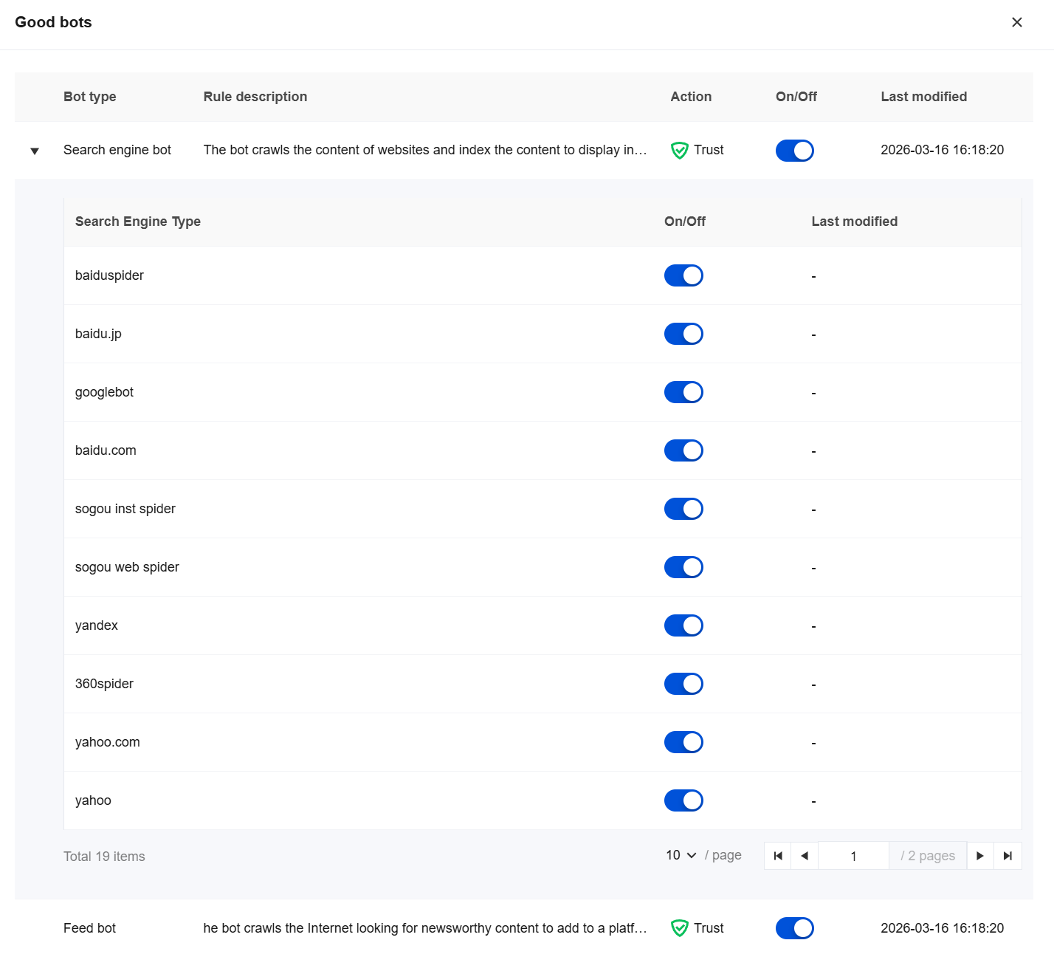The width and height of the screenshot is (1054, 957).
Task: Click the Search engine bot timestamp
Action: (x=943, y=150)
